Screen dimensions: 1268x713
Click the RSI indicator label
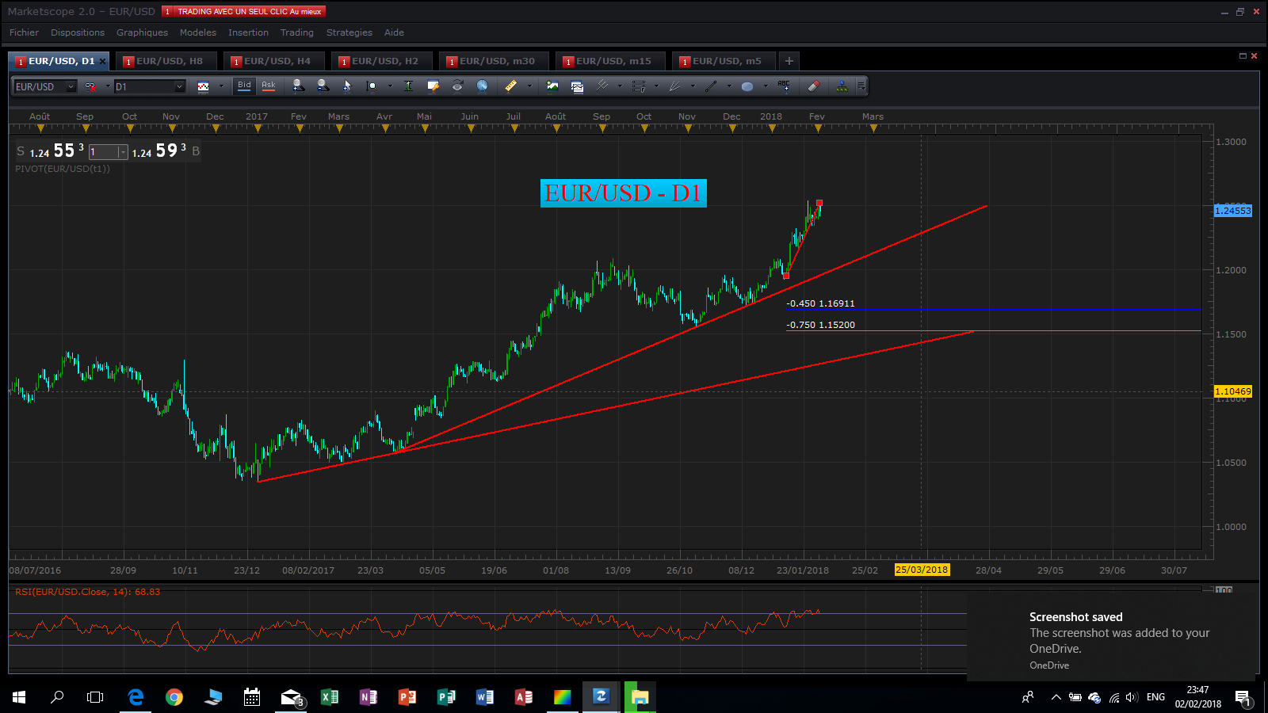pyautogui.click(x=87, y=592)
